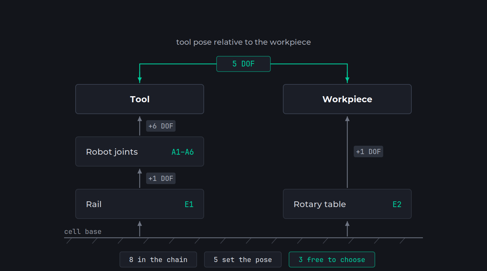Click the 'tool pose relative to the workpiece' caption
487x271 pixels.
(244, 42)
